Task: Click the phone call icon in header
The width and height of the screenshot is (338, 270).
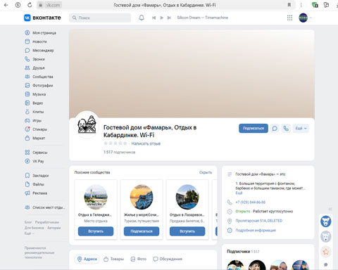Action: pyautogui.click(x=286, y=129)
